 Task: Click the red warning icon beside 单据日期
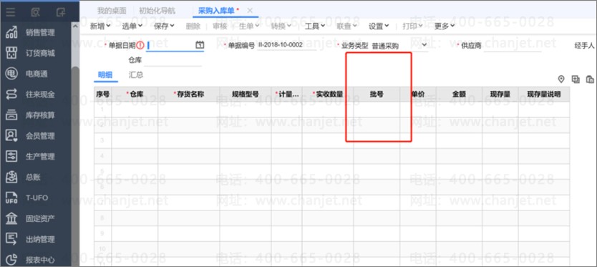click(140, 45)
